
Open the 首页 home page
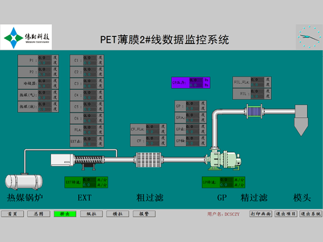pos(12,213)
